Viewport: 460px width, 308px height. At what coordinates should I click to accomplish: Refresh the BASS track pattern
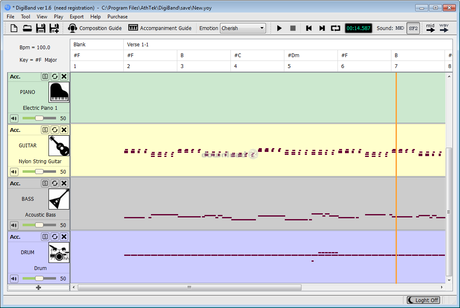pos(54,183)
